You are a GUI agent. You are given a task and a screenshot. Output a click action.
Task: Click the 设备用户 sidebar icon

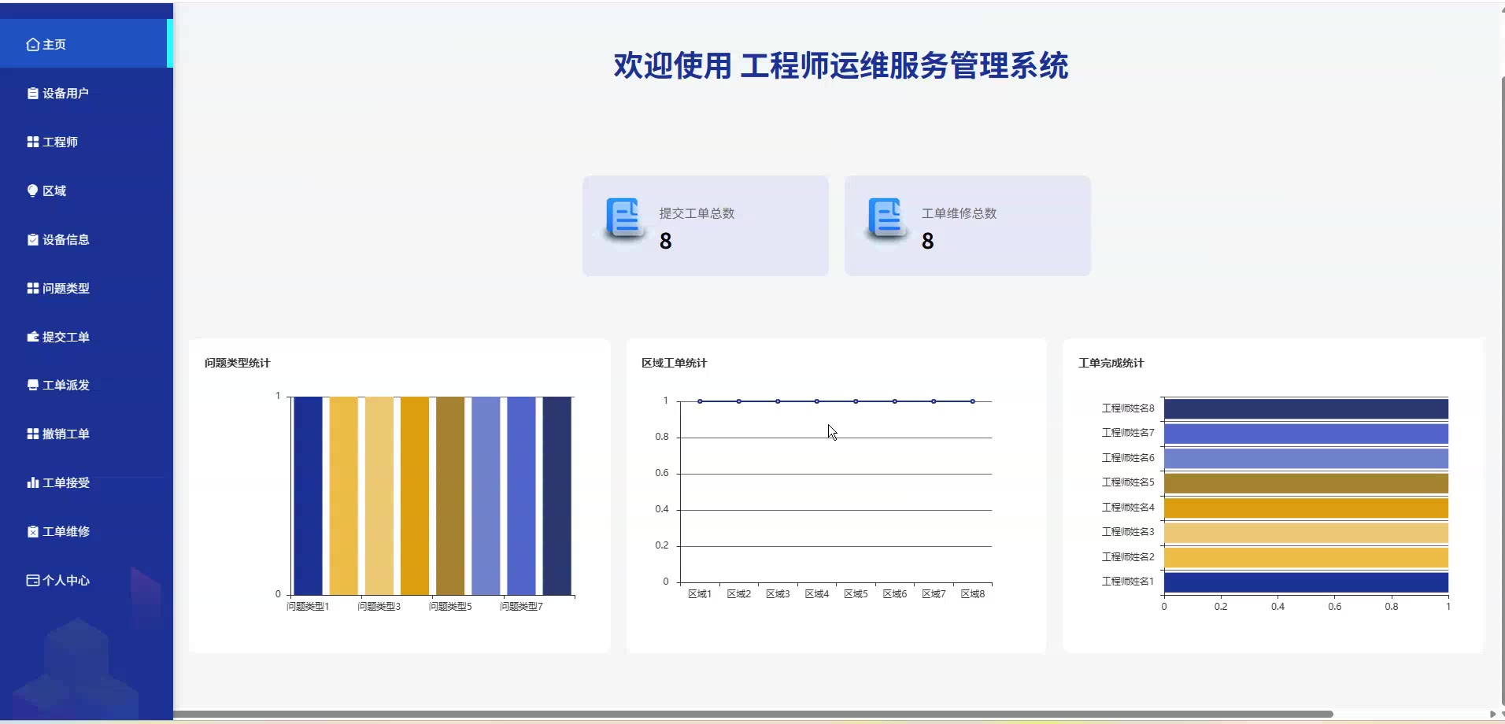(32, 94)
